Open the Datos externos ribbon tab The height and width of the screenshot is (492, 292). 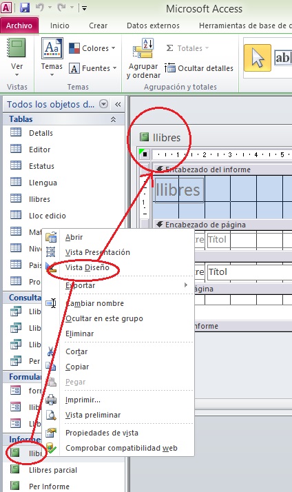point(153,25)
